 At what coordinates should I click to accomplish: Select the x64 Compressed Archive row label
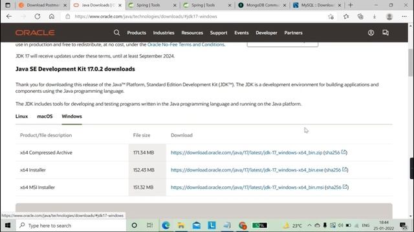46,153
